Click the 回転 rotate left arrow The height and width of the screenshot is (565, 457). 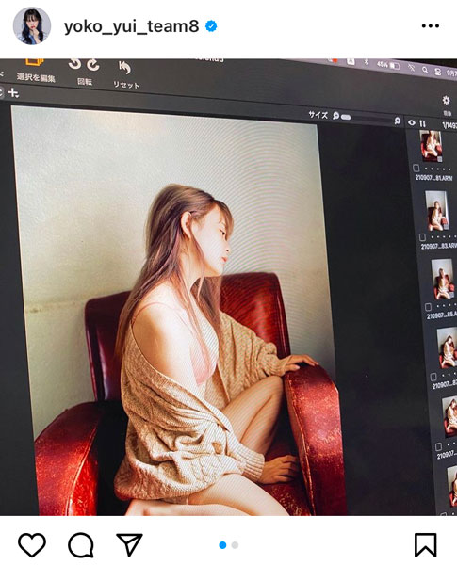75,64
